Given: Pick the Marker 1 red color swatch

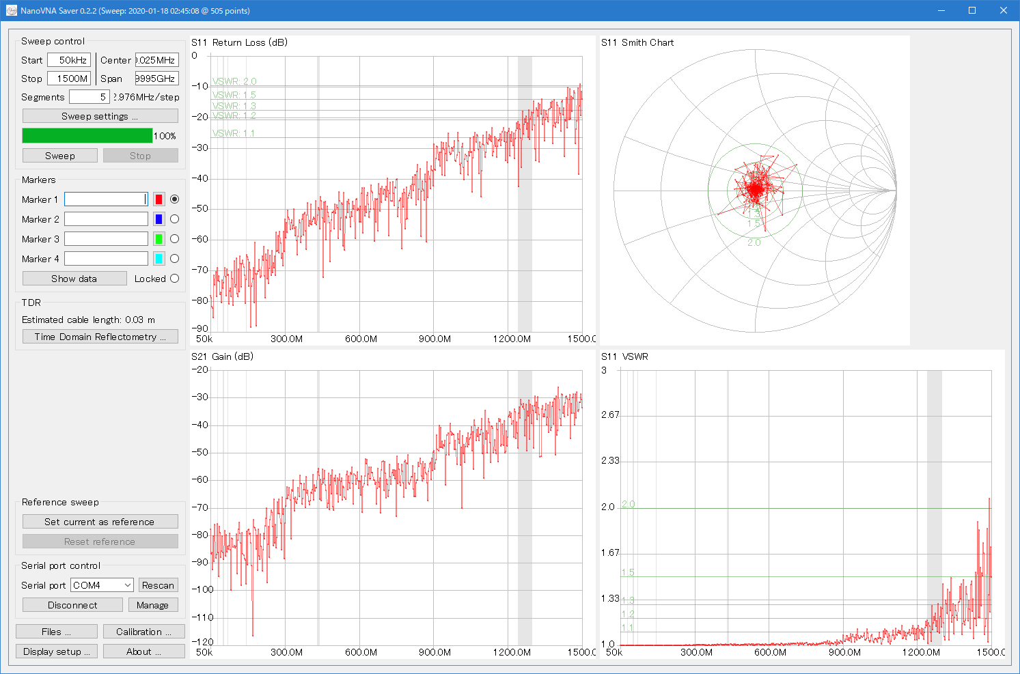Looking at the screenshot, I should [159, 199].
